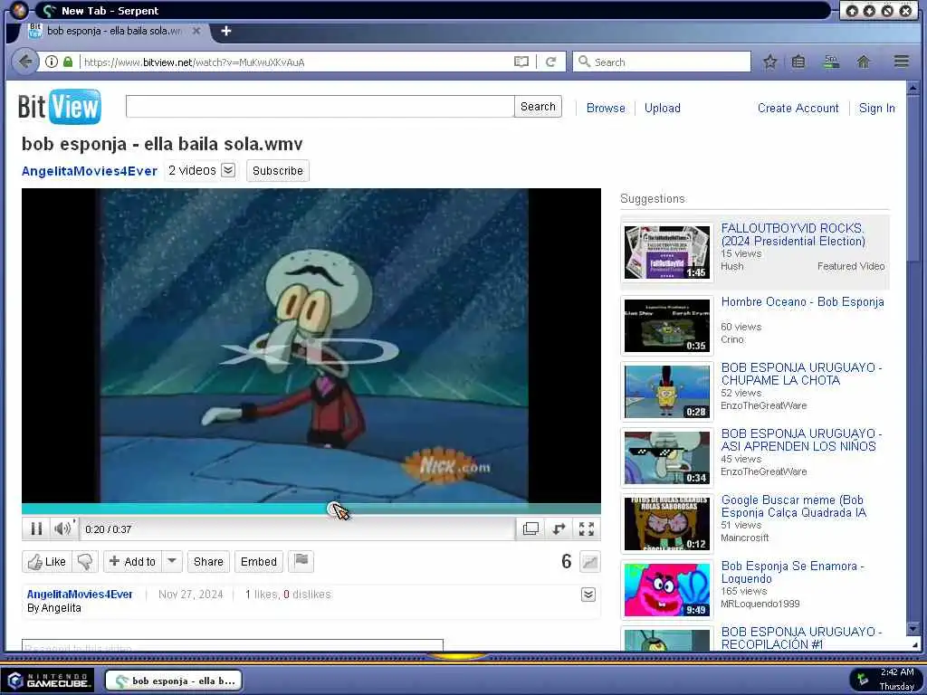Dislike the video with thumbs down
The height and width of the screenshot is (695, 927).
pyautogui.click(x=85, y=561)
